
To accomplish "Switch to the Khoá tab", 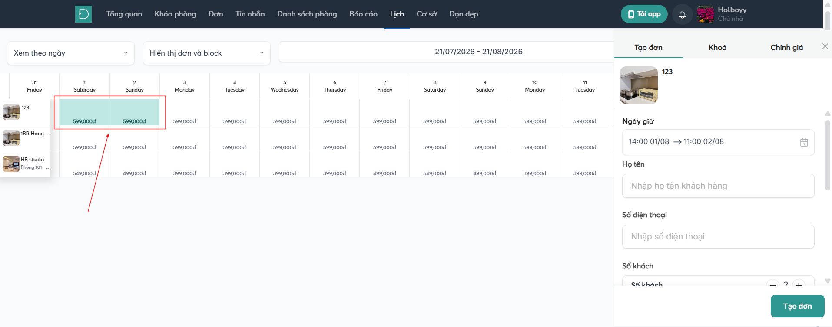I will click(717, 47).
